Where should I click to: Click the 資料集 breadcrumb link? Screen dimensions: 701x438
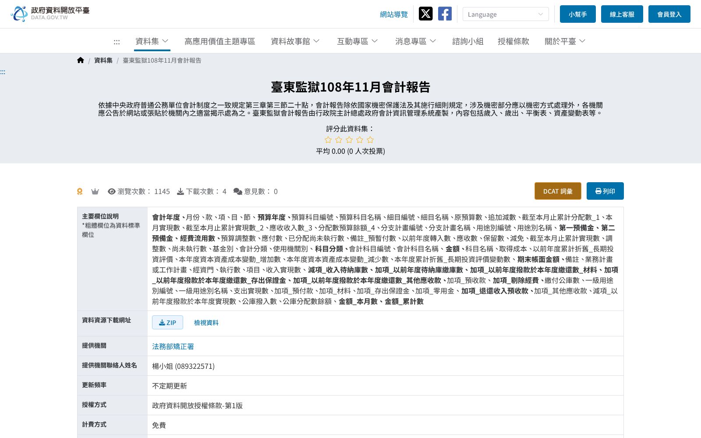pyautogui.click(x=103, y=60)
